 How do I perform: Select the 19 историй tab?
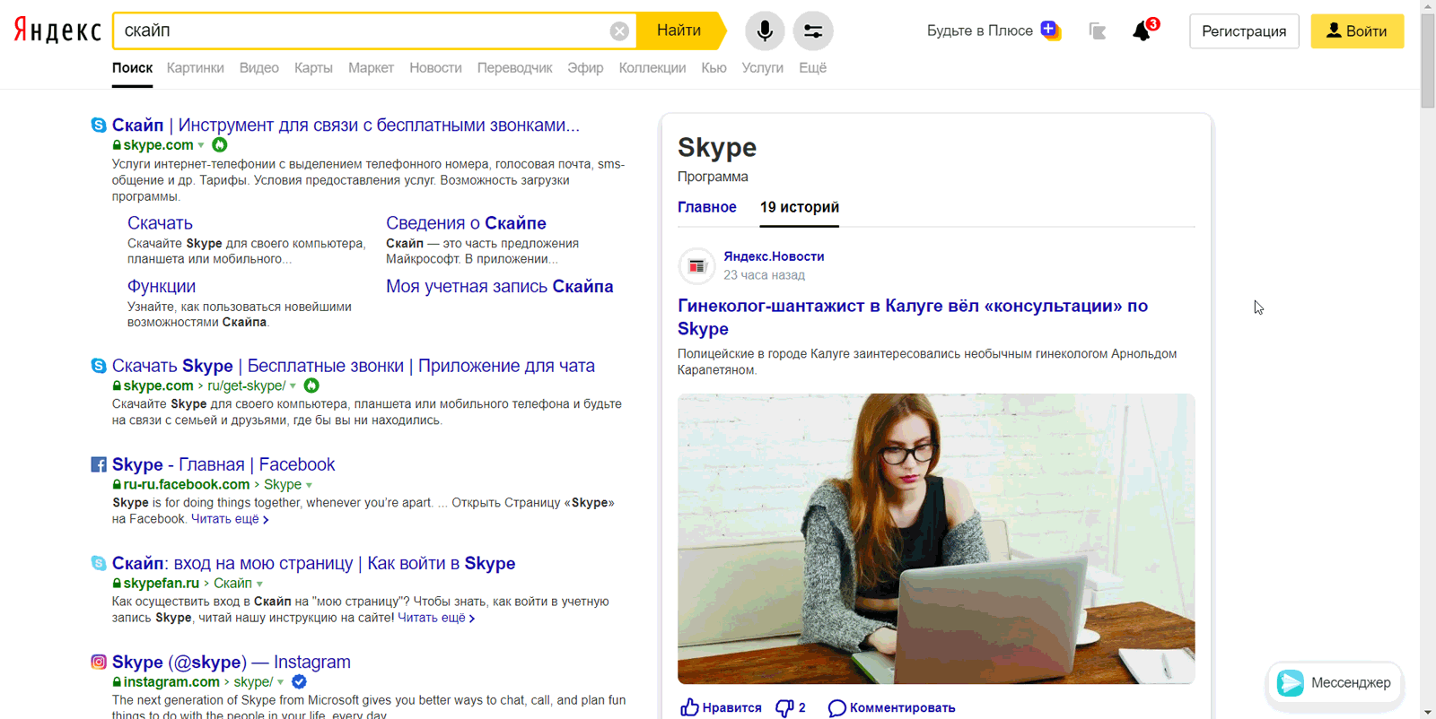(x=800, y=207)
